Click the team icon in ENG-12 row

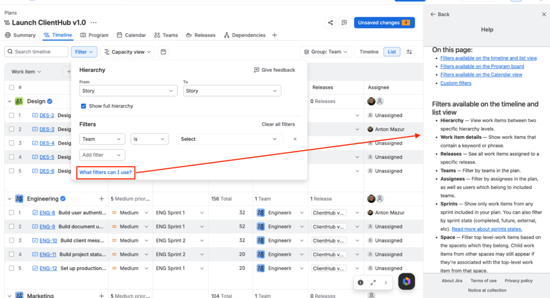pyautogui.click(x=260, y=268)
